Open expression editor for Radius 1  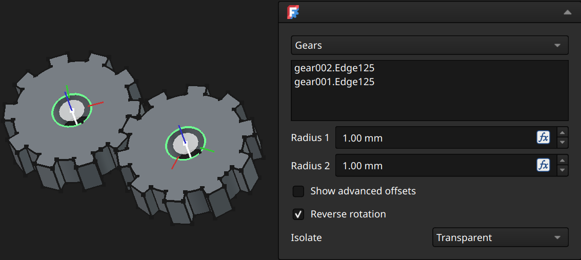[543, 137]
